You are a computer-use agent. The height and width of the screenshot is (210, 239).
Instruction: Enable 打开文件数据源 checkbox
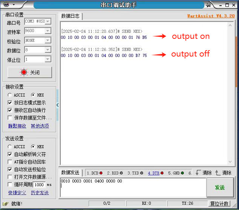(x=10, y=177)
